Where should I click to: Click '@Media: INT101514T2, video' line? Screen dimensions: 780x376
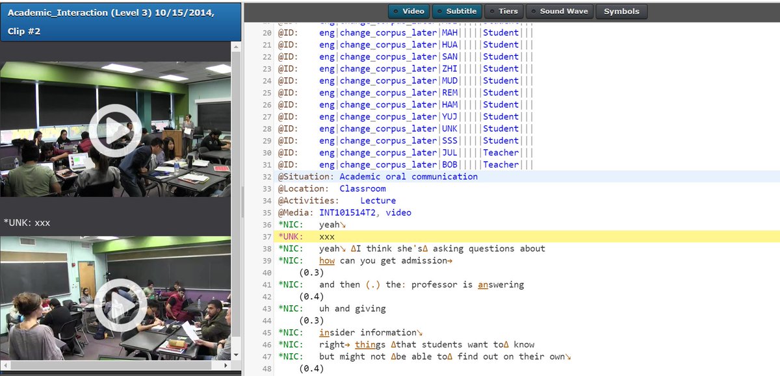click(x=344, y=212)
